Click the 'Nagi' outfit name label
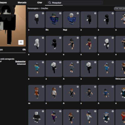 pos(65,30)
